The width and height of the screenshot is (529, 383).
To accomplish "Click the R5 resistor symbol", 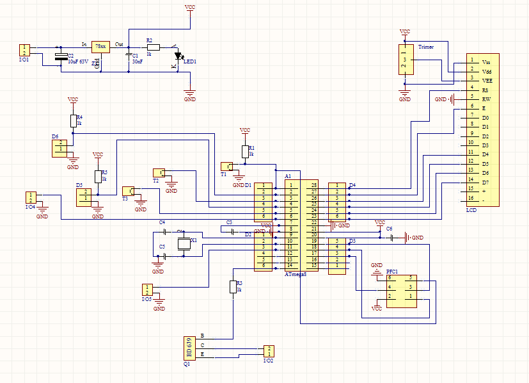I will (x=98, y=177).
